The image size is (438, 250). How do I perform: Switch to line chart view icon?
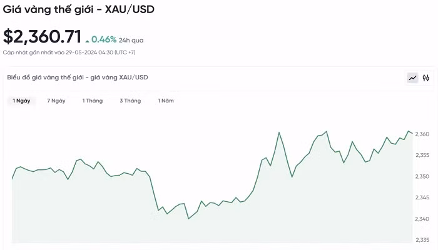tap(412, 78)
